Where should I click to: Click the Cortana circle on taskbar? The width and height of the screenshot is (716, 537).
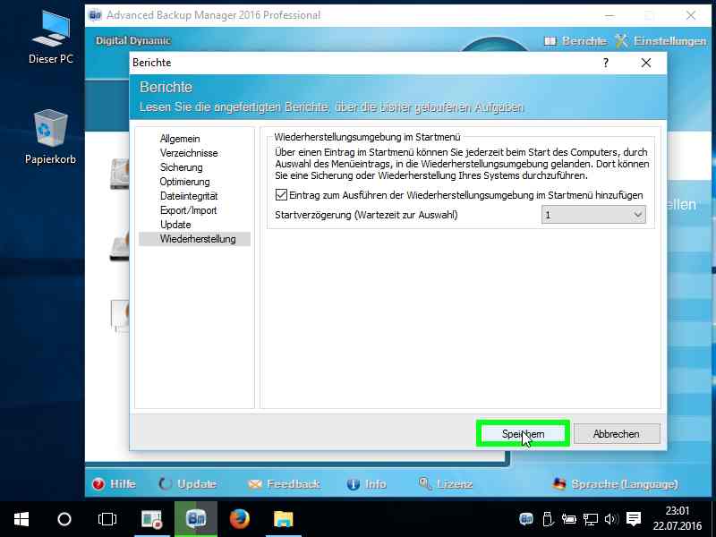64,519
